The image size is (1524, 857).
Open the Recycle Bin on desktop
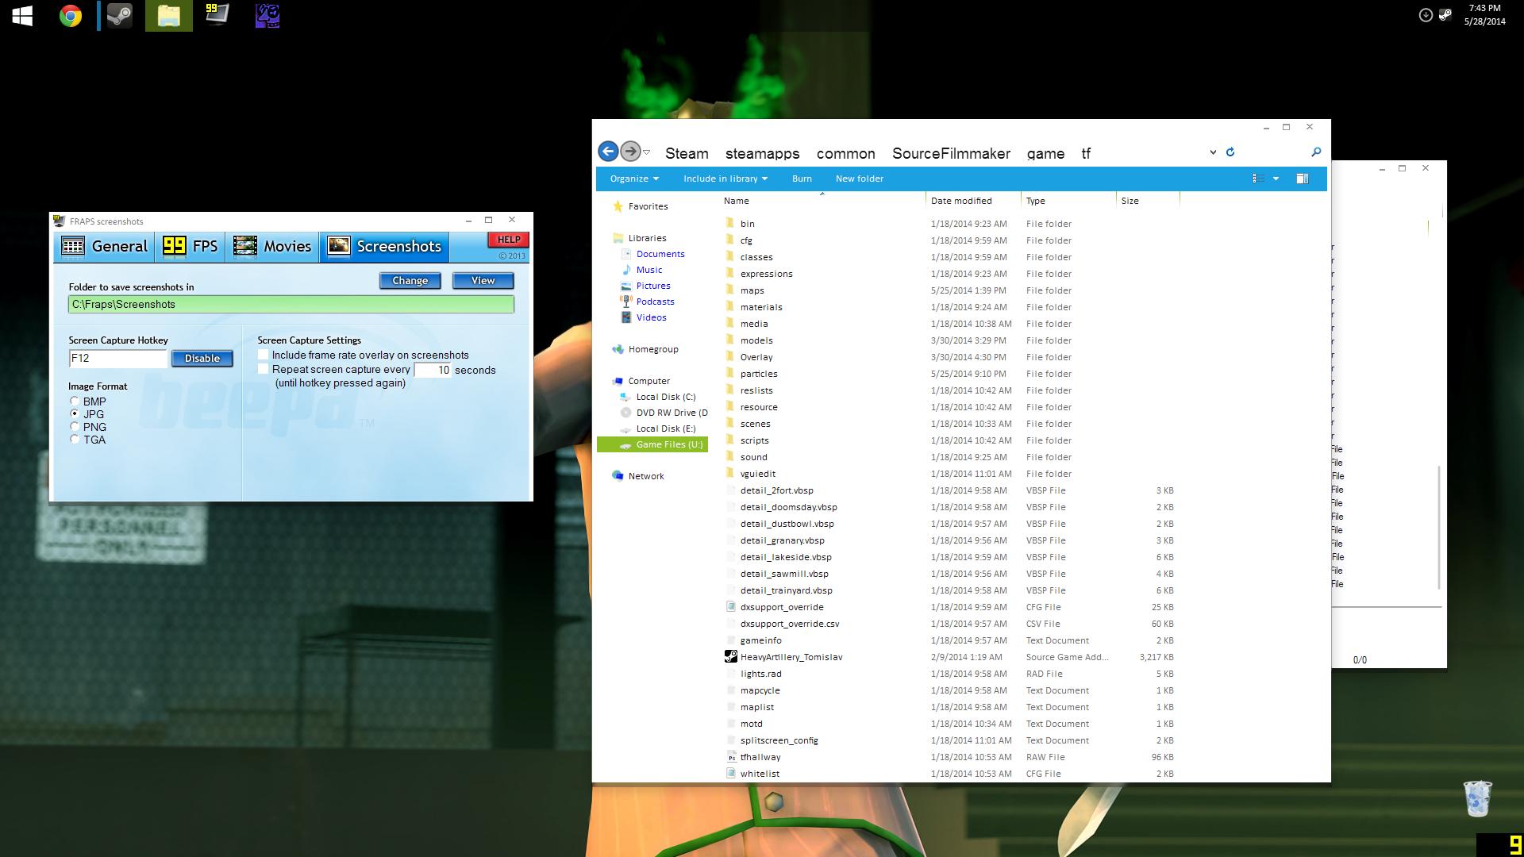[1477, 798]
